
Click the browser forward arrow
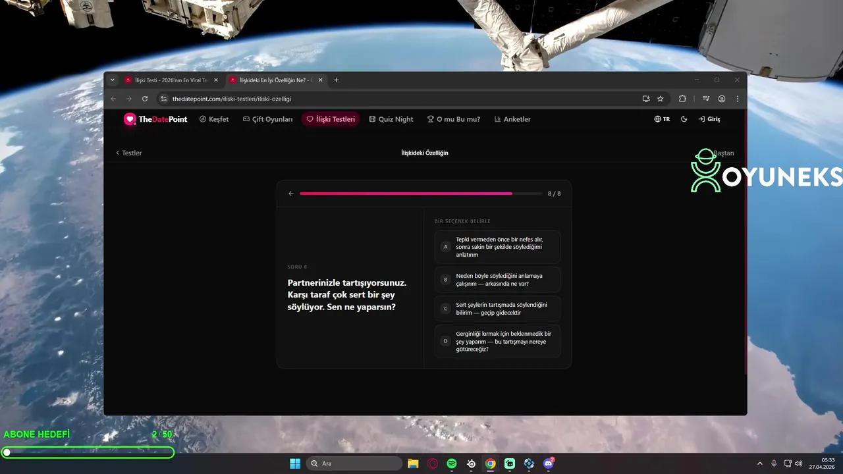coord(129,99)
